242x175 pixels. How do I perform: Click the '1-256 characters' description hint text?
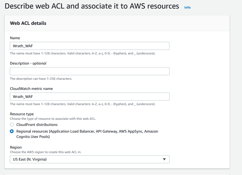coord(41,79)
